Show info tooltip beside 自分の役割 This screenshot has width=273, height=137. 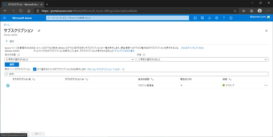(x=19, y=55)
